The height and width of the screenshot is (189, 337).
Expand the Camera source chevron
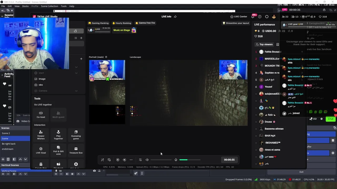tap(76, 91)
